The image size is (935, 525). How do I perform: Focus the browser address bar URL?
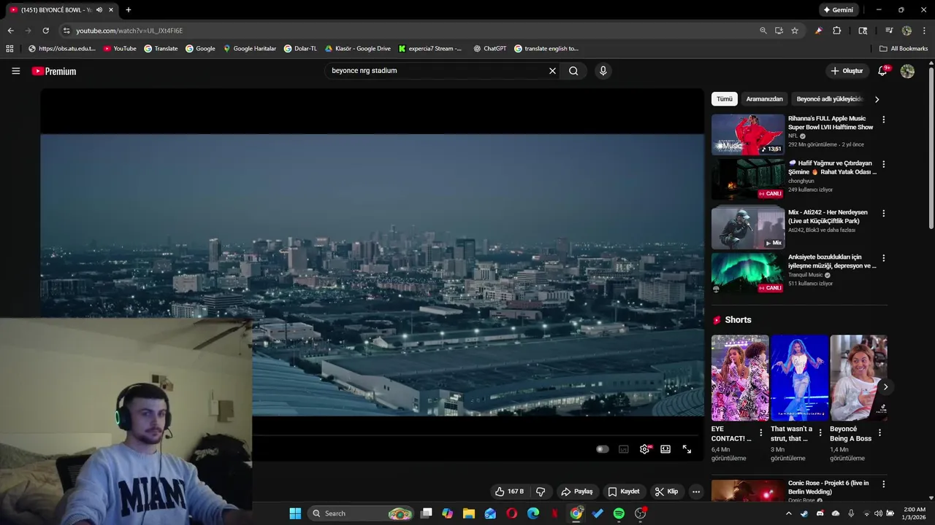[129, 31]
